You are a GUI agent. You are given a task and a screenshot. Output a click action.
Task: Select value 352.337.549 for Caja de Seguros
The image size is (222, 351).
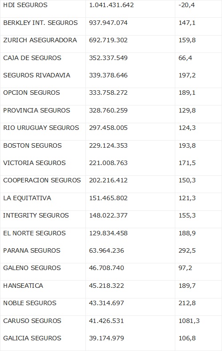tap(108, 58)
